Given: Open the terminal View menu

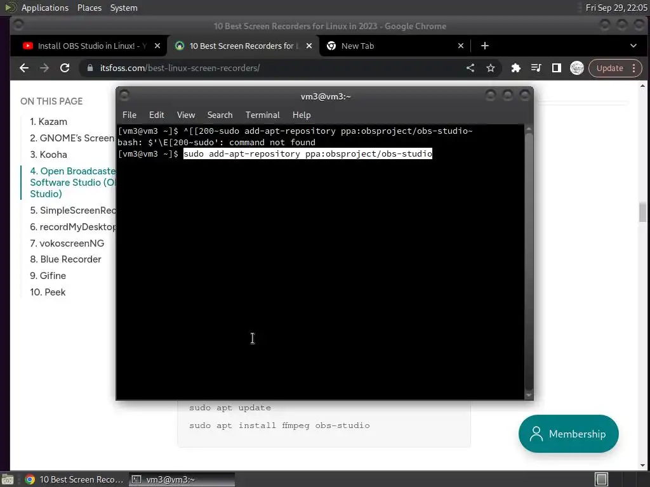Looking at the screenshot, I should [x=186, y=115].
